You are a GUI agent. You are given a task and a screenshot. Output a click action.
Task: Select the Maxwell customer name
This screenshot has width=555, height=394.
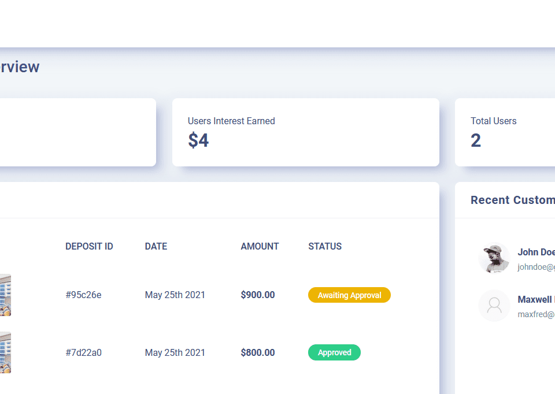(536, 299)
